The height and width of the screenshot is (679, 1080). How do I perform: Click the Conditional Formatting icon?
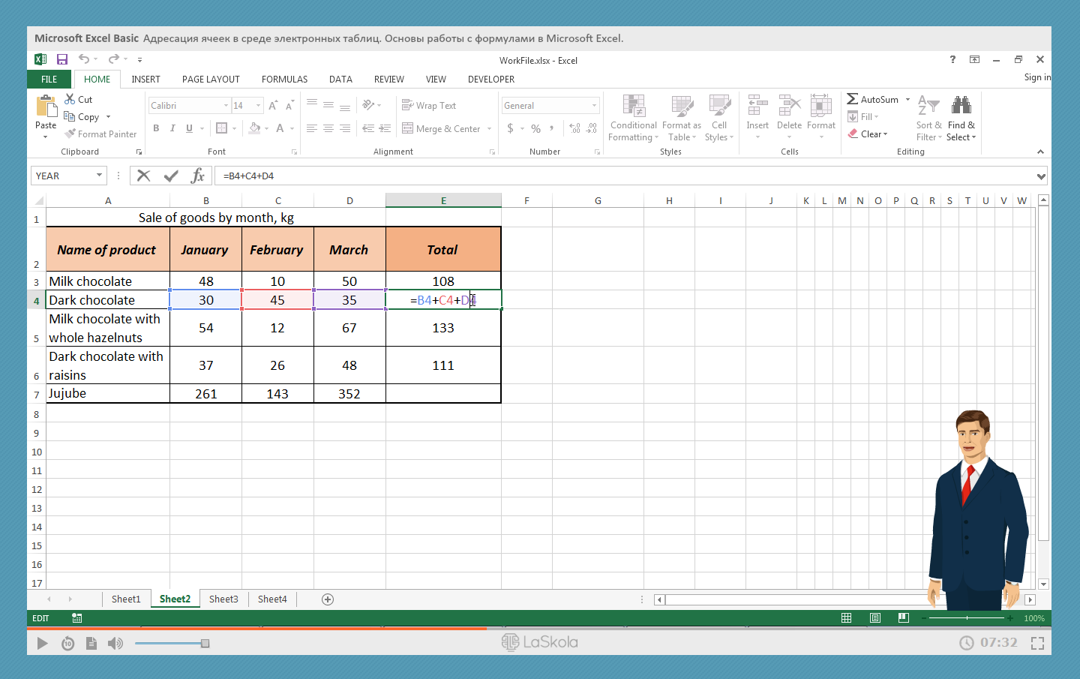[x=633, y=107]
